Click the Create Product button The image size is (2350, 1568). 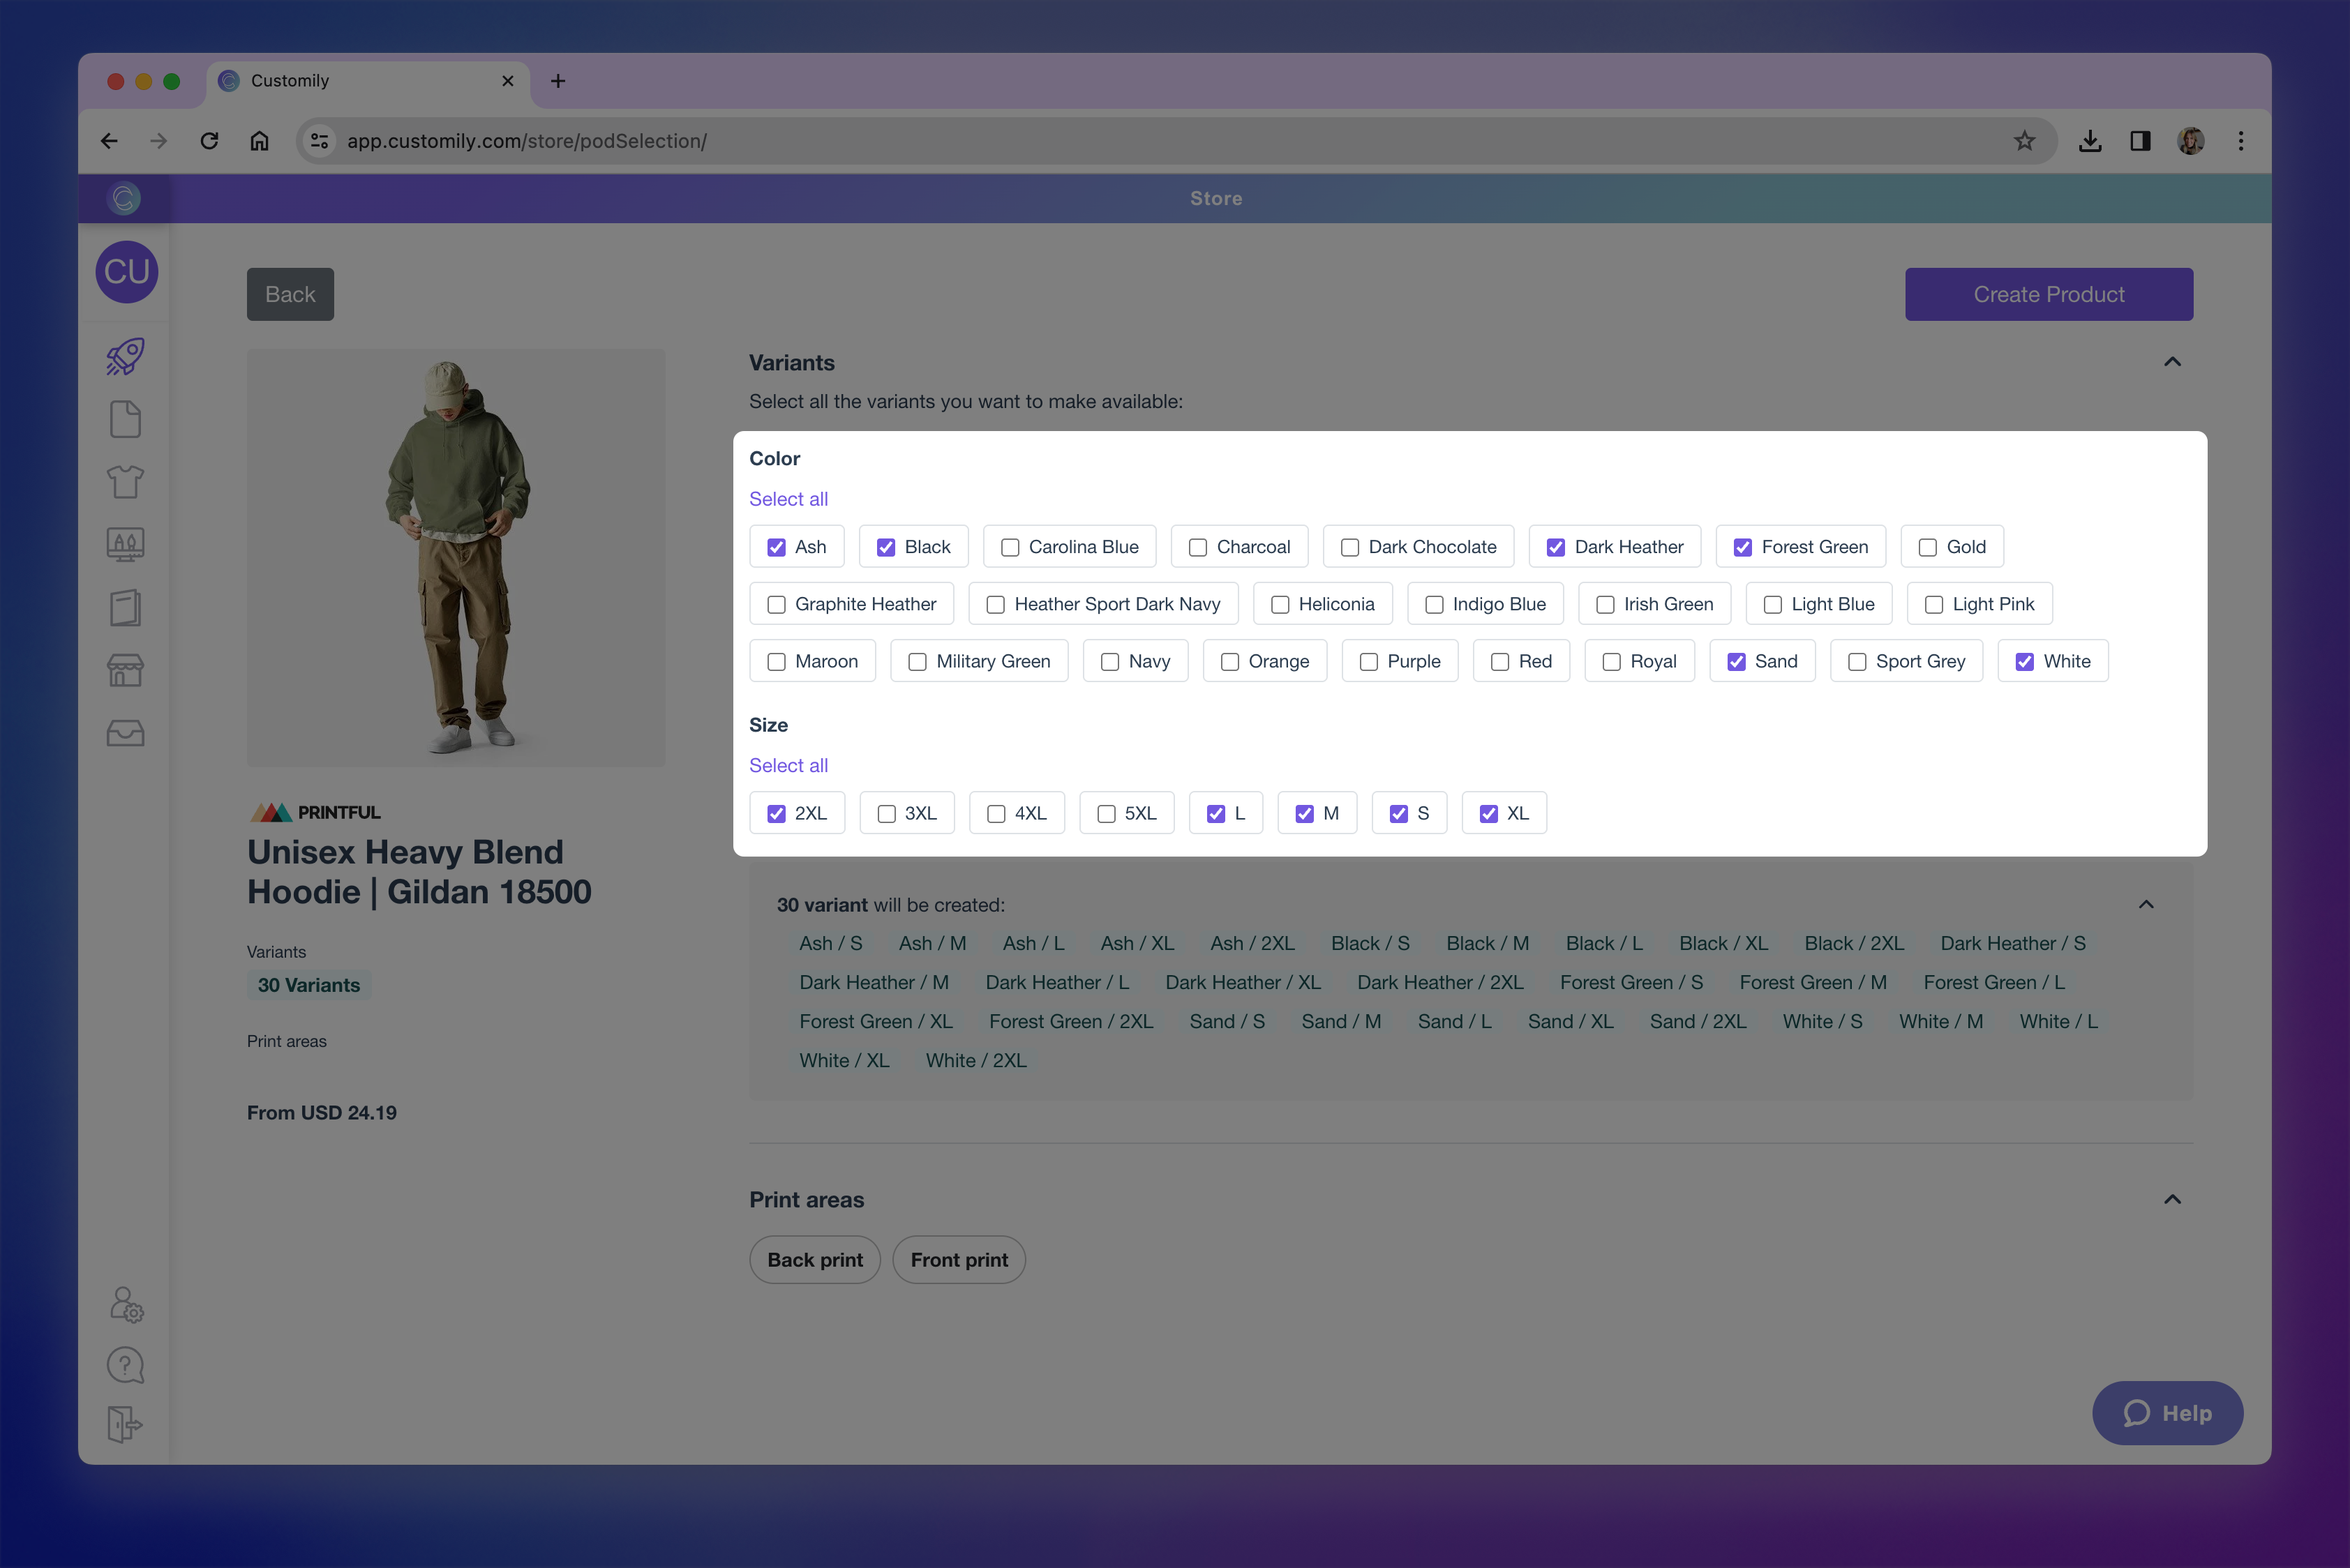pyautogui.click(x=2048, y=295)
